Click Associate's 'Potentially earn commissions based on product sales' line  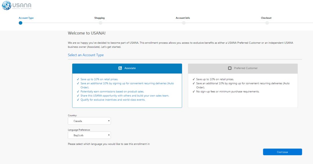coord(112,92)
